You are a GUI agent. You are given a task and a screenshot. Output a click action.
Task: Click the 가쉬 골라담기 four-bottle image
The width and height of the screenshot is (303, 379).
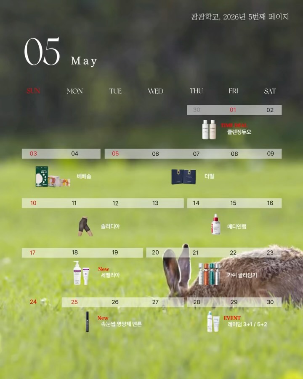click(209, 273)
